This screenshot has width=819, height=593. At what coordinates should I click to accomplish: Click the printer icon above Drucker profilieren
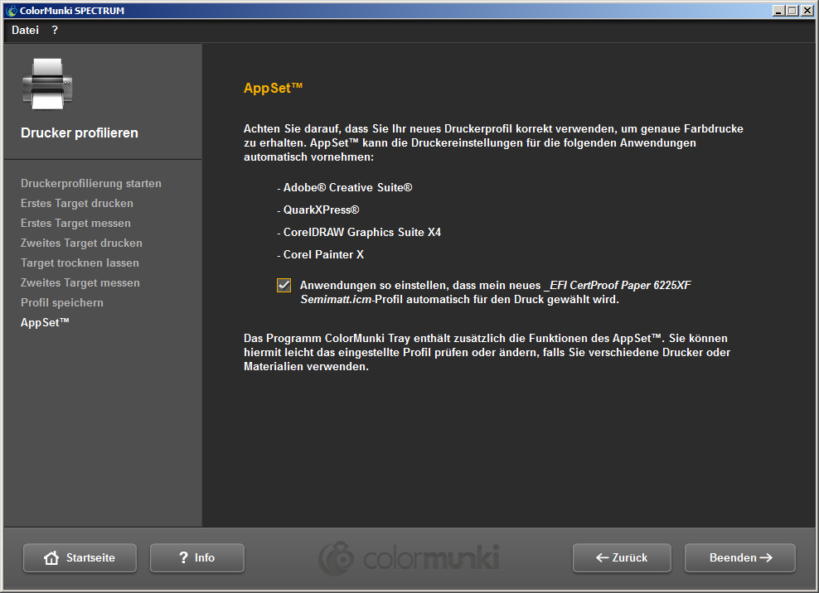47,84
